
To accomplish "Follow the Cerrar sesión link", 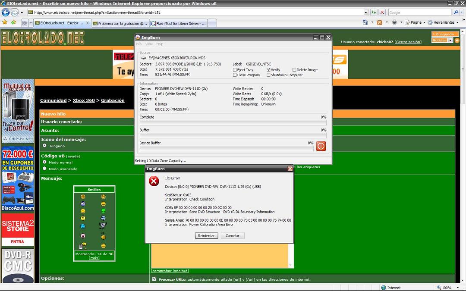I will coord(408,42).
